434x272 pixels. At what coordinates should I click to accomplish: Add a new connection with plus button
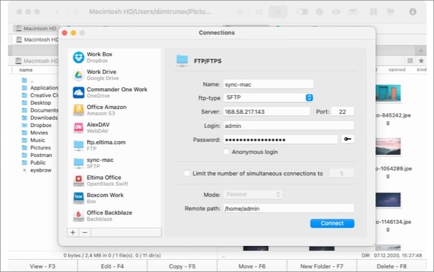point(73,232)
